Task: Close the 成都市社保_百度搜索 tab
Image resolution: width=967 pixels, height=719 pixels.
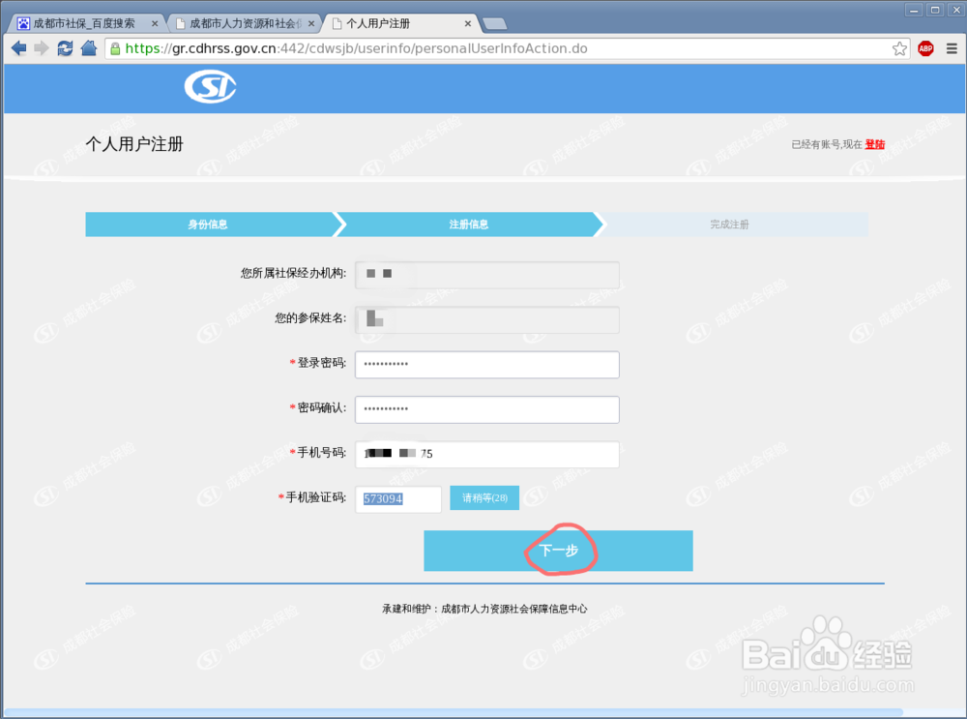Action: pyautogui.click(x=156, y=21)
